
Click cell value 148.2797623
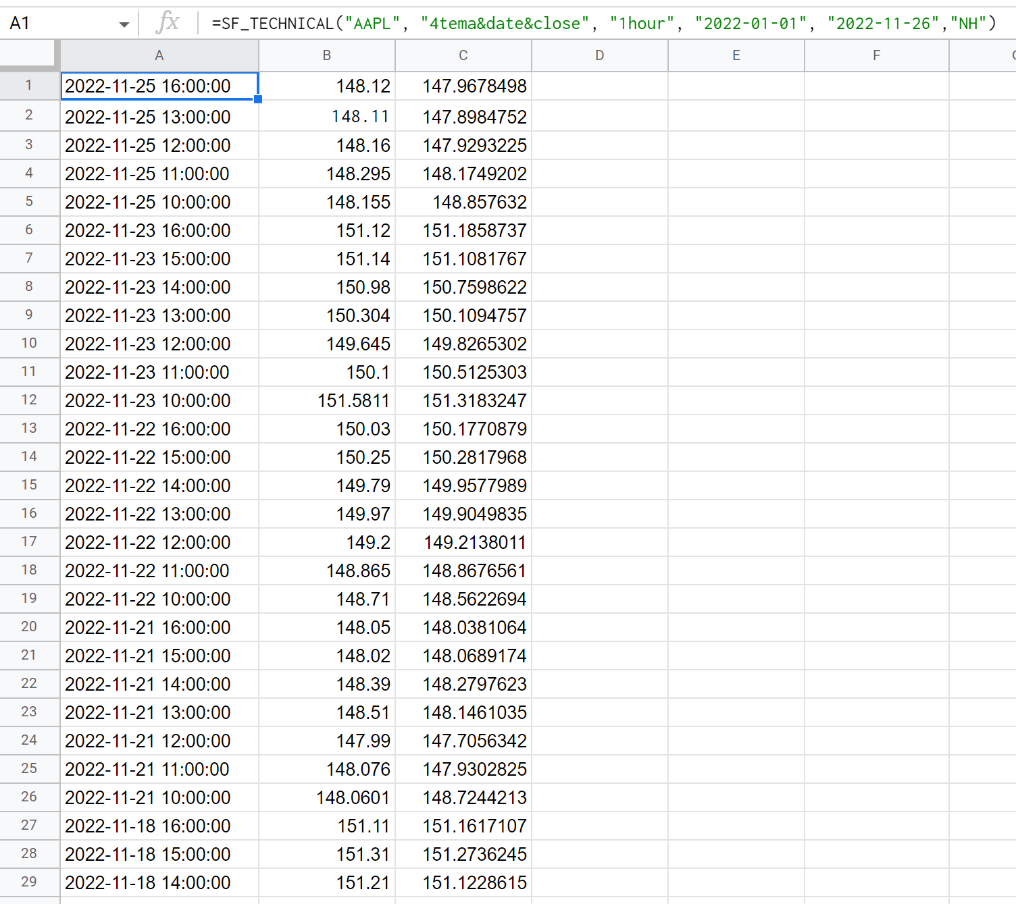pos(463,684)
